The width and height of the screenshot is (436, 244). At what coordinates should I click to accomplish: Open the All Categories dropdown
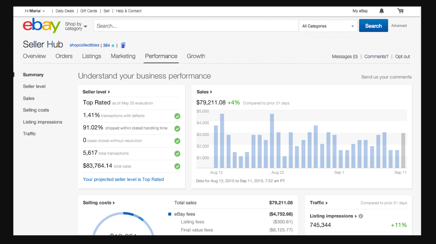point(328,26)
